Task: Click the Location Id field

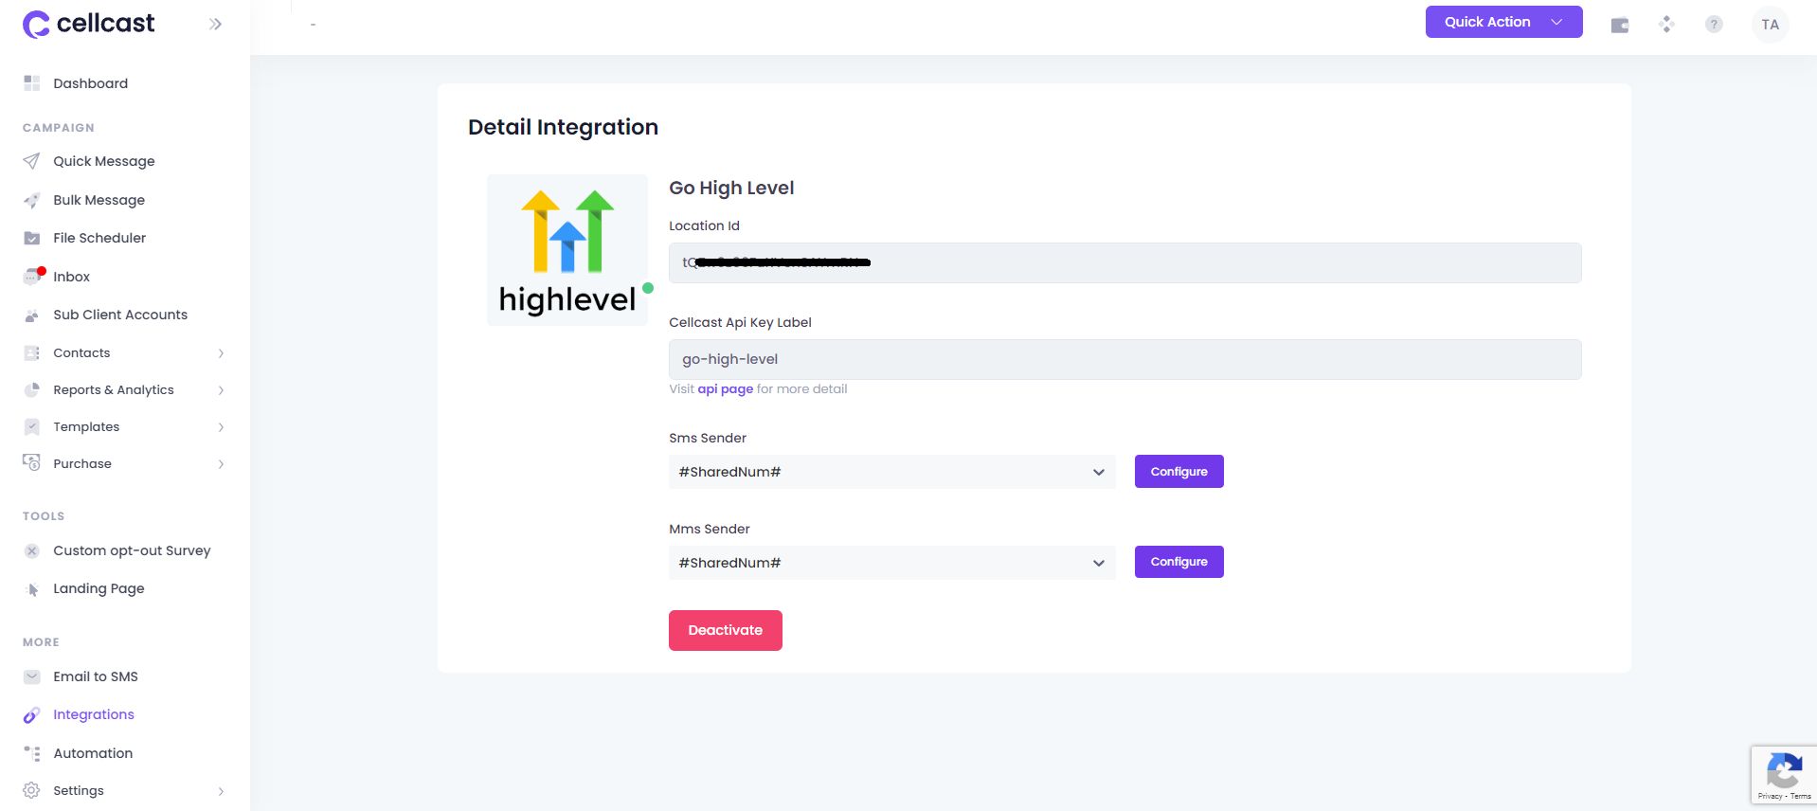Action: click(1125, 262)
